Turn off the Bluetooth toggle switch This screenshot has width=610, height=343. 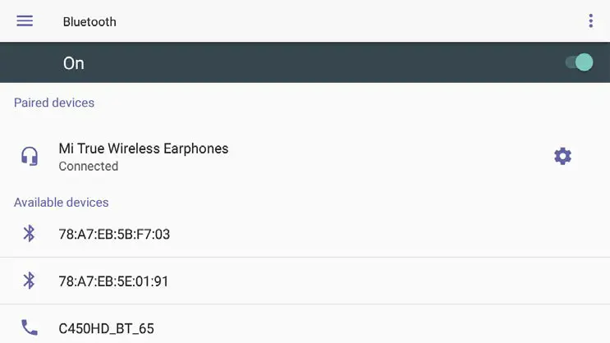580,62
